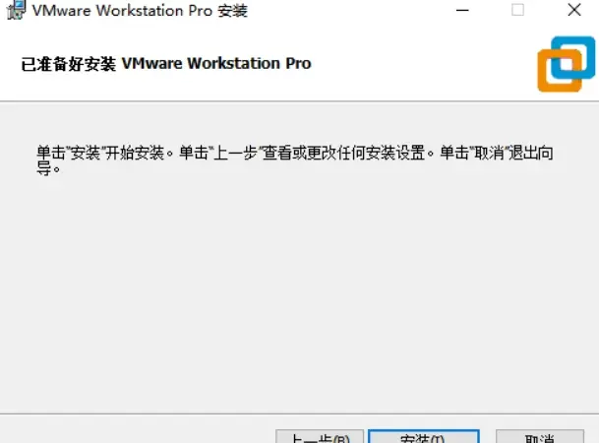Click the phrase 查看或更改任何安装设置

tap(344, 153)
